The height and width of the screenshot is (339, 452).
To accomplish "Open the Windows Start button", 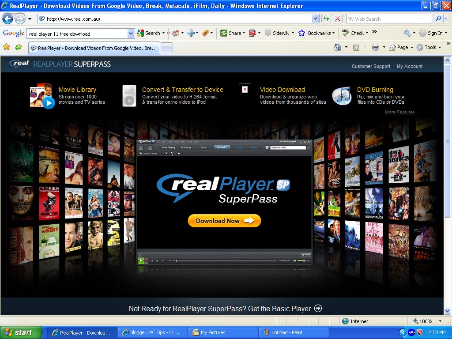I will click(21, 332).
